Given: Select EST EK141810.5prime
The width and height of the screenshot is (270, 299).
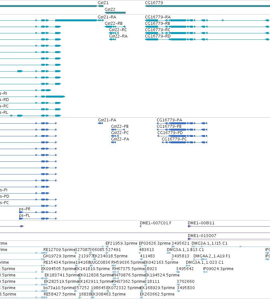Looking at the screenshot, I should (x=92, y=269).
